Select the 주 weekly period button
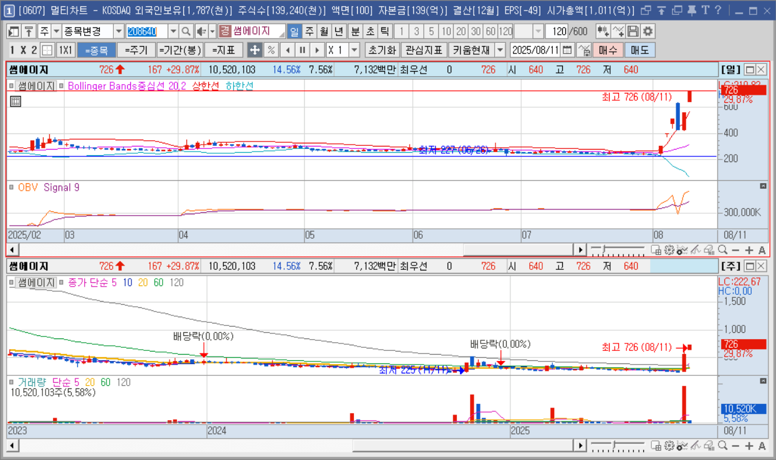Screen dimensions: 776x460 pos(309,31)
